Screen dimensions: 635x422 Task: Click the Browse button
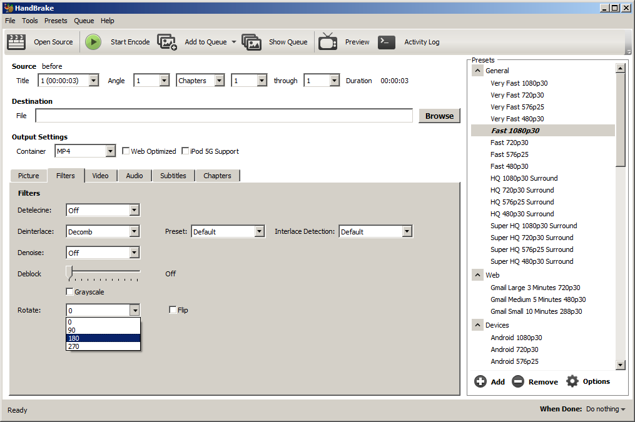click(439, 116)
